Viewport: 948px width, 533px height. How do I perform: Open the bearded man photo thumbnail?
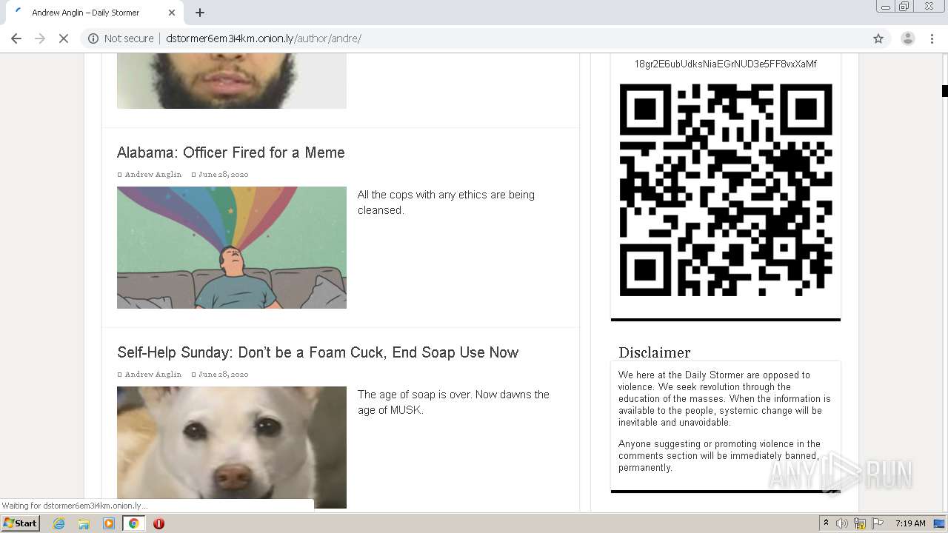click(232, 81)
